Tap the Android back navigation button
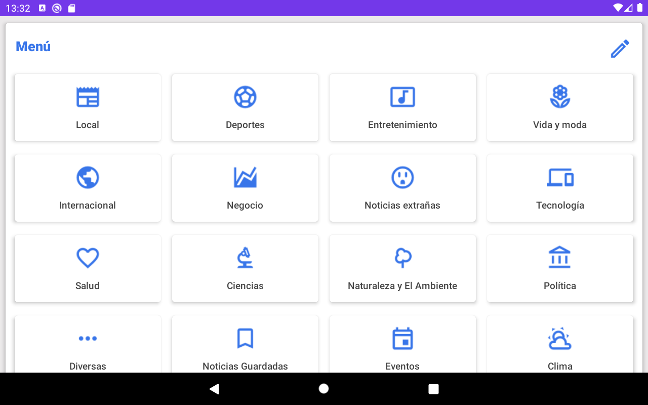 coord(215,389)
